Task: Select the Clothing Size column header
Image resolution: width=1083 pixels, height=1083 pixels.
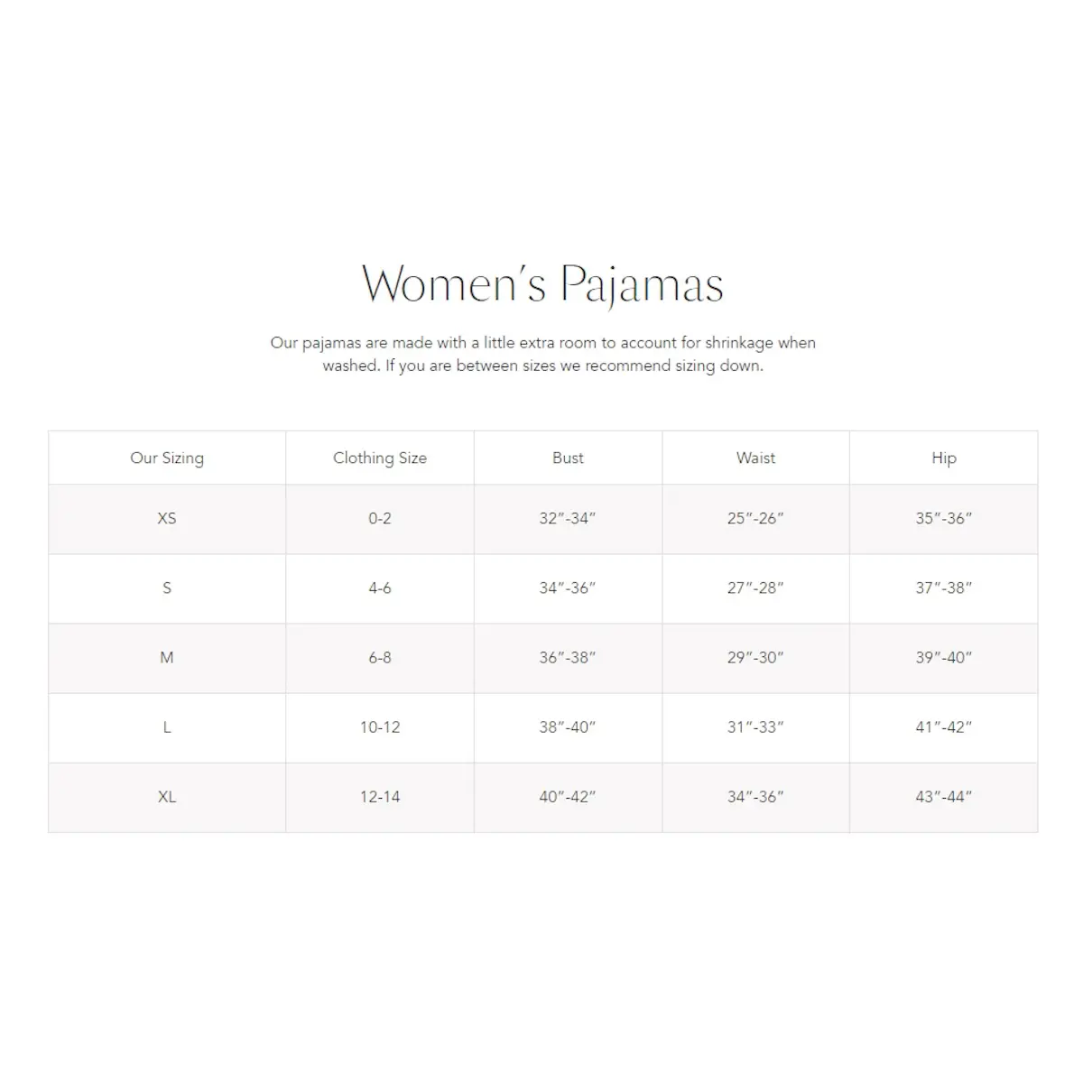Action: [380, 458]
